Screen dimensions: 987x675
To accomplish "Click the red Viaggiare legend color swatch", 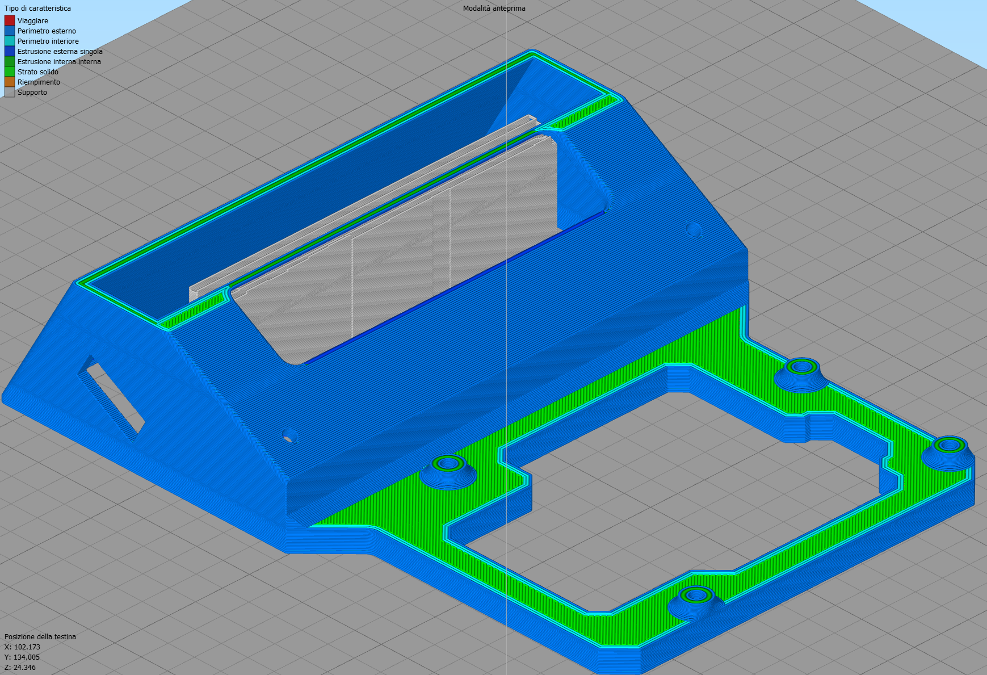I will click(10, 20).
